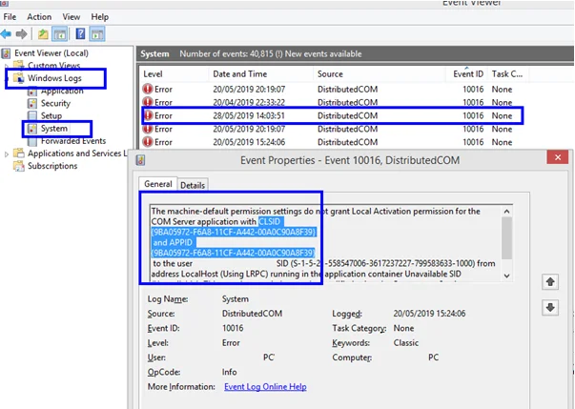This screenshot has width=575, height=409.
Task: Click the Event Properties dialog title icon
Action: pyautogui.click(x=140, y=160)
